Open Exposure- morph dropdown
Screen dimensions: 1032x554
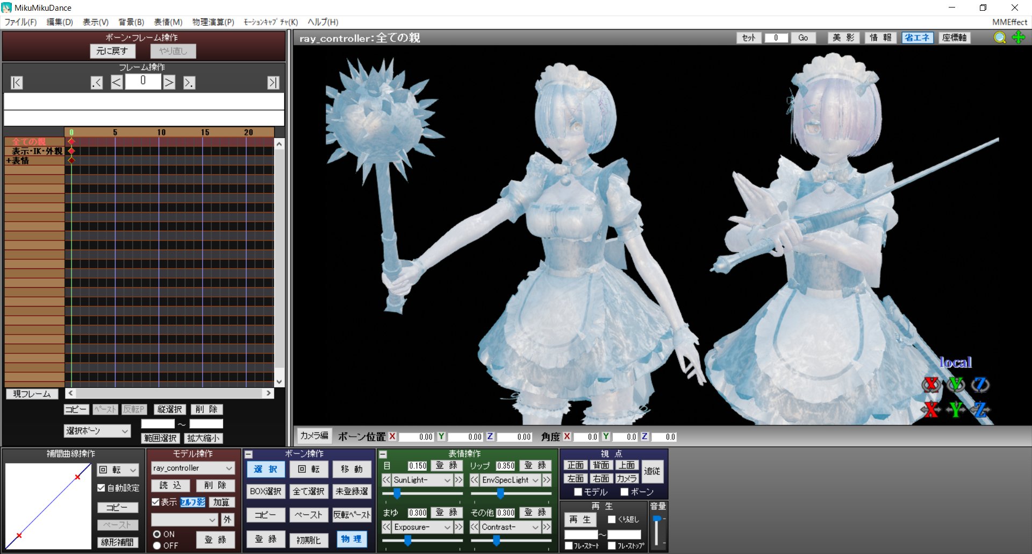click(422, 527)
